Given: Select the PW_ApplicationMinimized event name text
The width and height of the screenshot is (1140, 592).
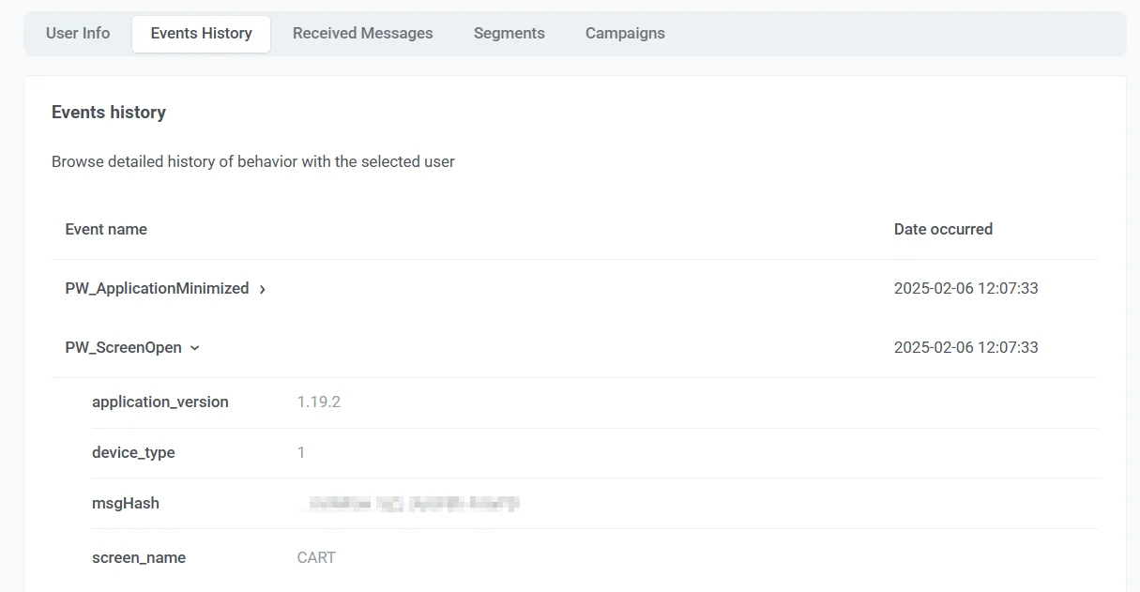Looking at the screenshot, I should [x=157, y=289].
